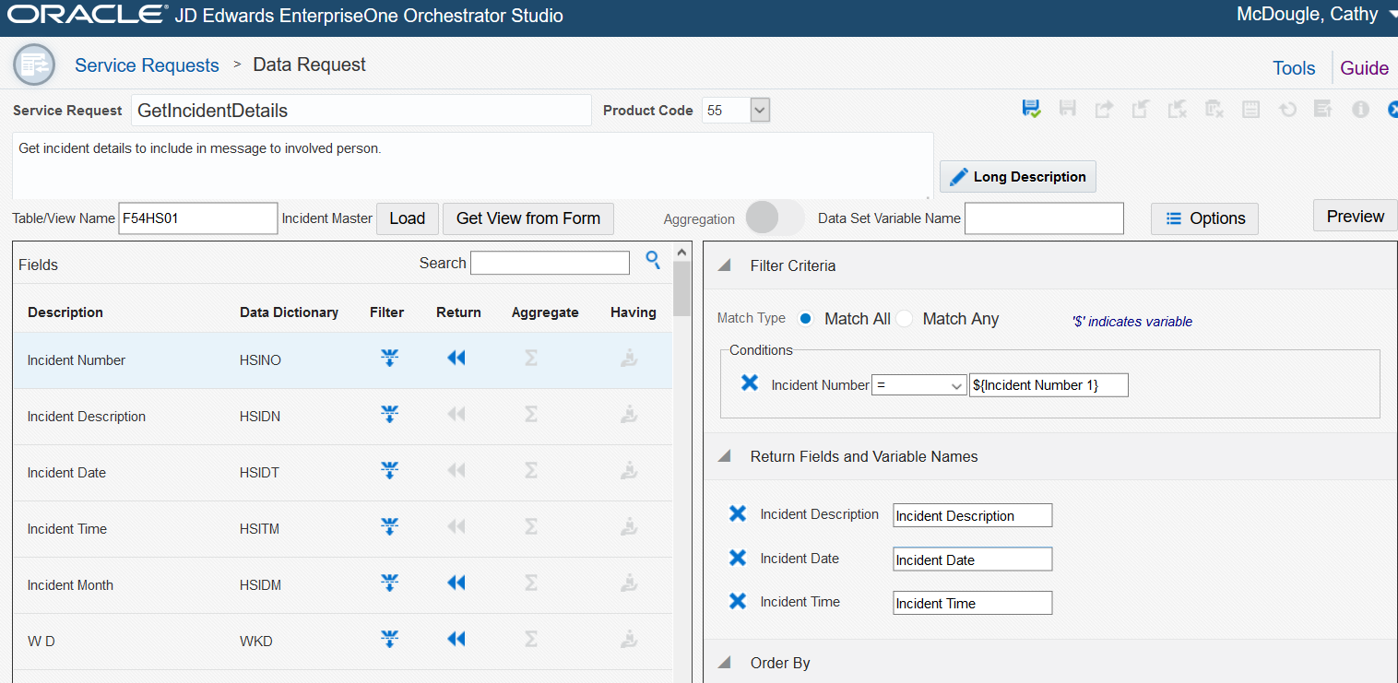Open the Tools menu
The width and height of the screenshot is (1398, 683).
pos(1293,67)
